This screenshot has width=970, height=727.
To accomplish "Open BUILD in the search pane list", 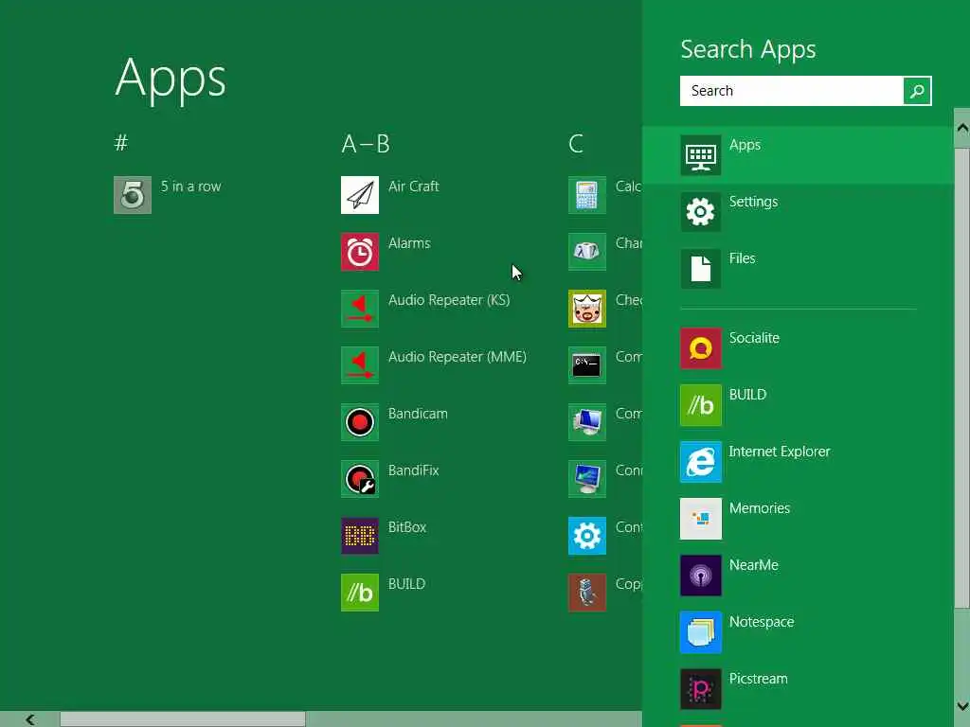I will pos(700,405).
